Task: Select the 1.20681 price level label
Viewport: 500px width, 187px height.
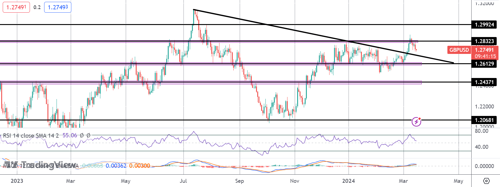Action: click(x=484, y=120)
